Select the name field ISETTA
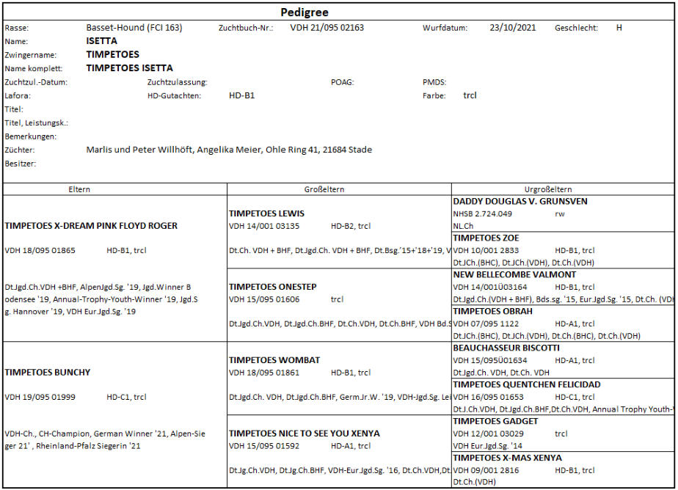Image resolution: width=678 pixels, height=490 pixels. point(101,41)
